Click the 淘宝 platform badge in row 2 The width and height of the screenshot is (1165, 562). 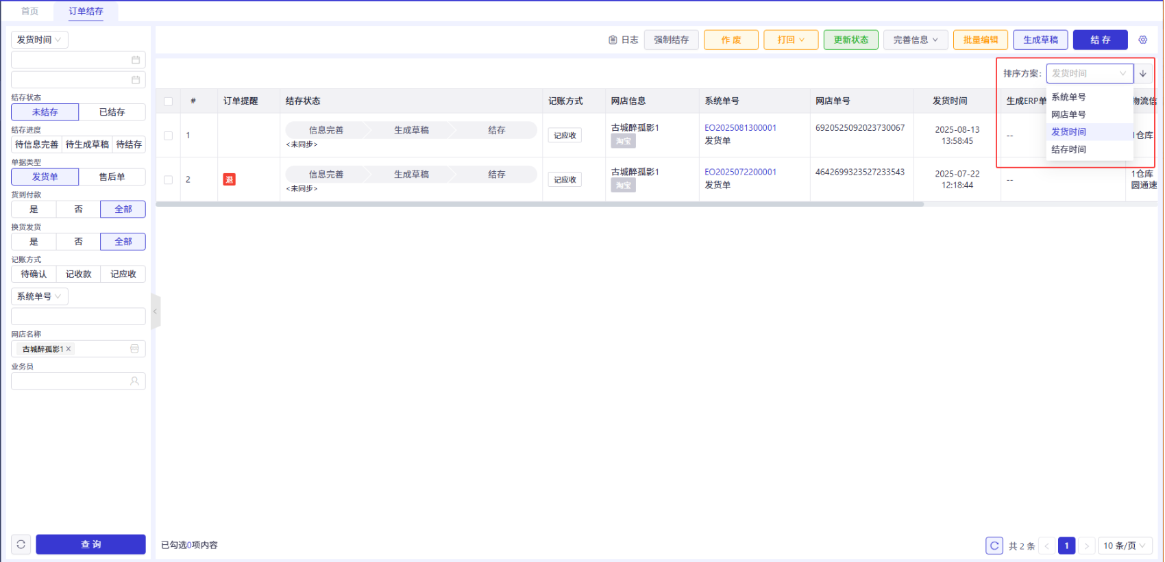click(623, 186)
